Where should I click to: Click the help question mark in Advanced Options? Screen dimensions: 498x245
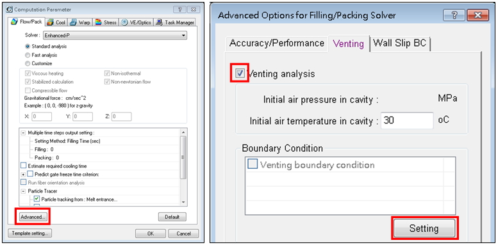453,15
